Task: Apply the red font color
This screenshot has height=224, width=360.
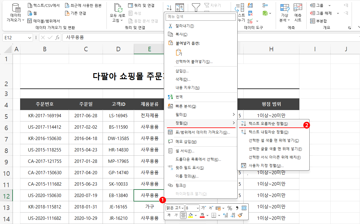Action: tap(202, 215)
